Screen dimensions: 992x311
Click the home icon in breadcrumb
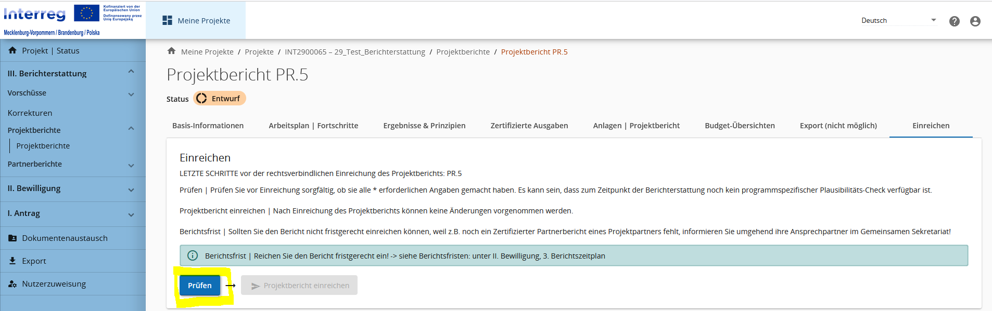(171, 51)
